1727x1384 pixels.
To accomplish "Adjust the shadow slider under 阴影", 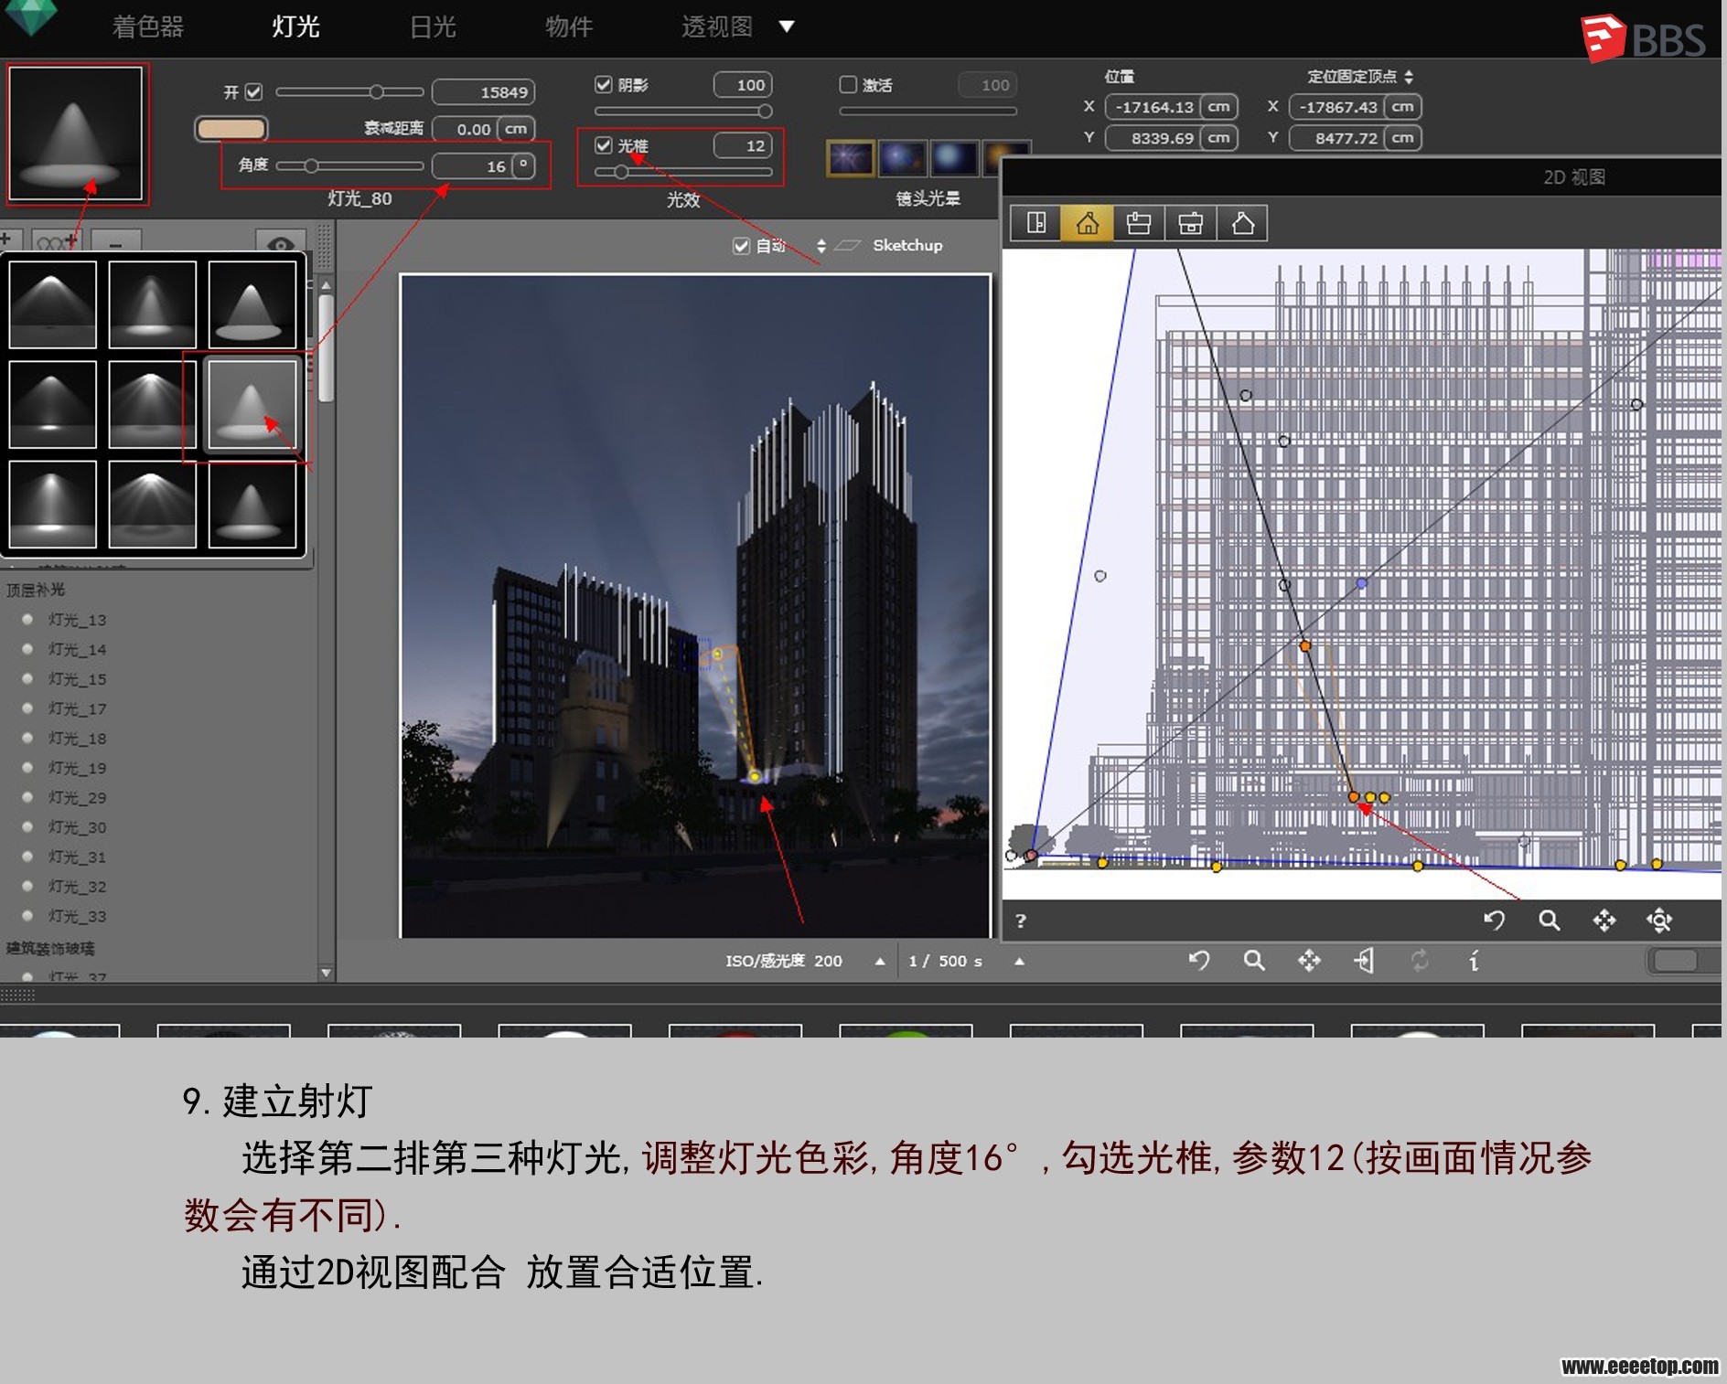I will (683, 111).
